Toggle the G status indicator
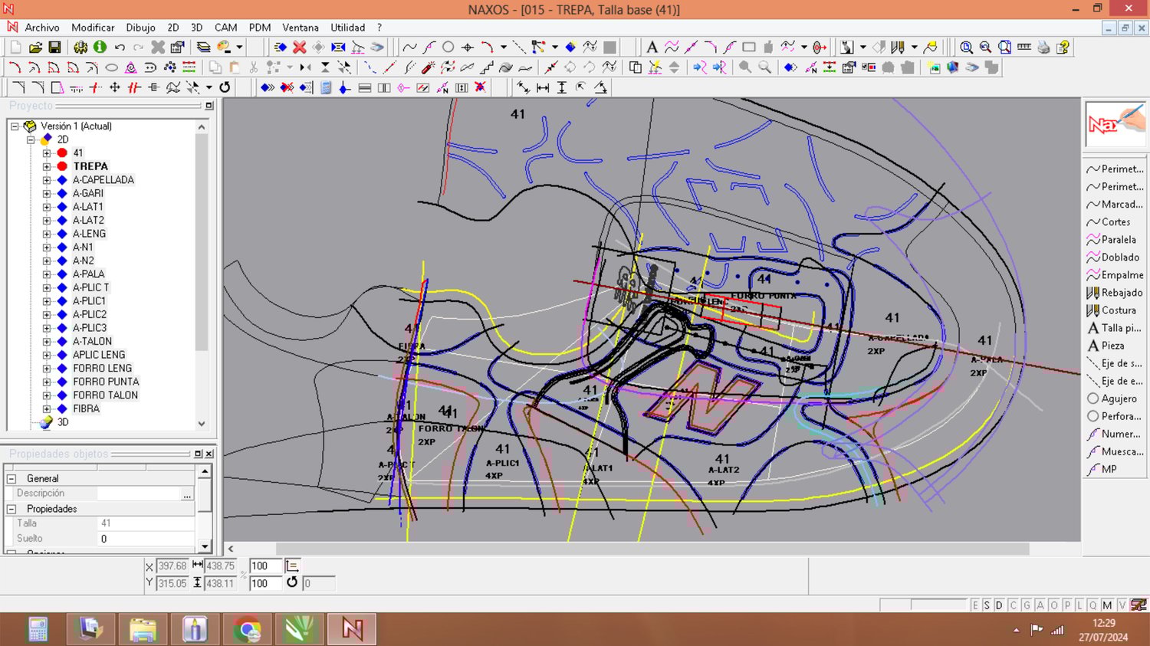Viewport: 1150px width, 646px height. [1027, 605]
